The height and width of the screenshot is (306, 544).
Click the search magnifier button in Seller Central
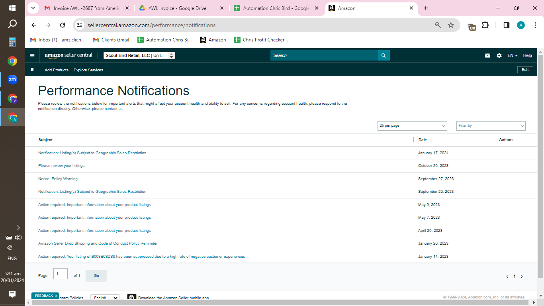click(384, 55)
